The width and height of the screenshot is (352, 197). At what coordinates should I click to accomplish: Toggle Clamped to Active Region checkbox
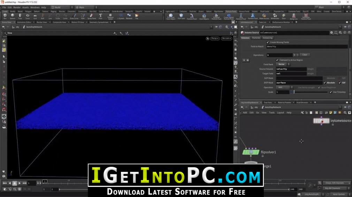(277, 60)
